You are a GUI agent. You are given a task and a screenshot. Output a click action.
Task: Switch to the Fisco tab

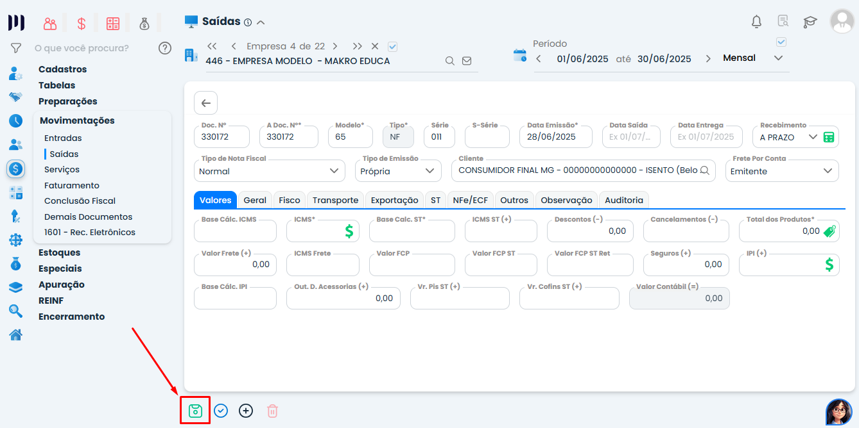(x=290, y=200)
